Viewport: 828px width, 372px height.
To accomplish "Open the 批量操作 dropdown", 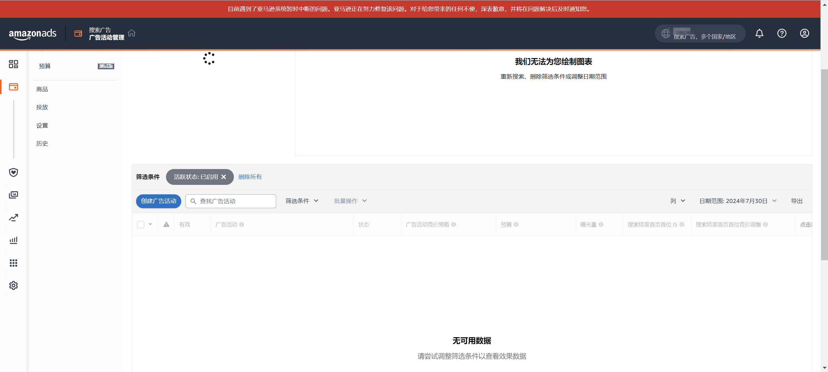I will (x=350, y=201).
